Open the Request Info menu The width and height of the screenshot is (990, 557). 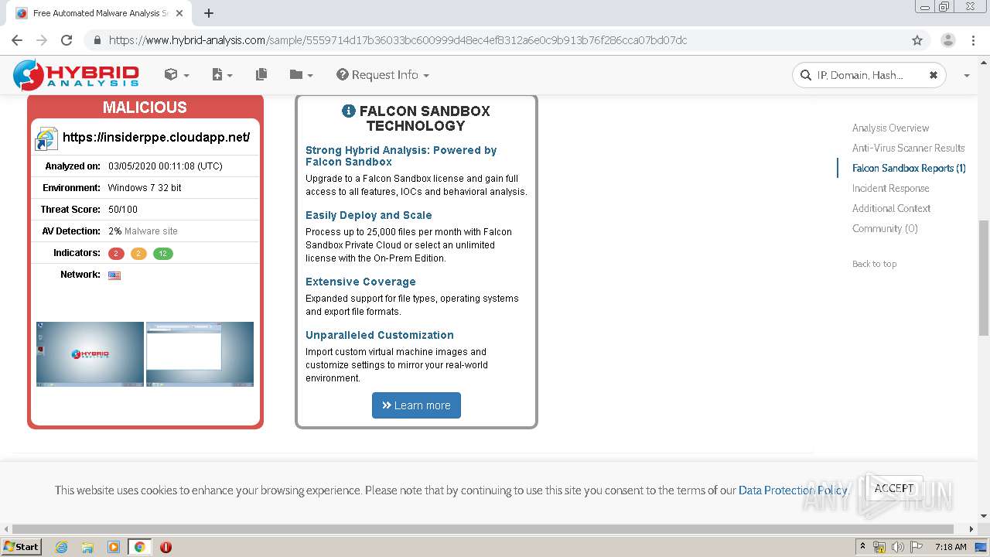pyautogui.click(x=383, y=74)
